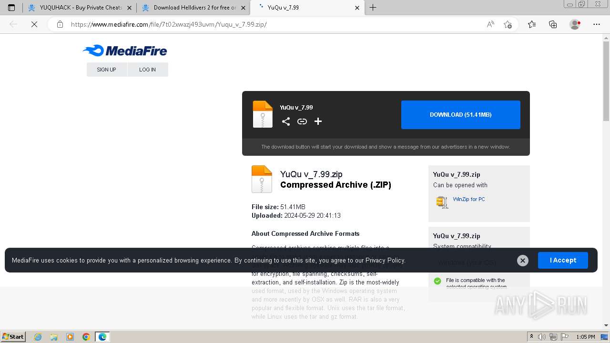Open browser profile avatar
This screenshot has height=343, width=610.
coord(575,24)
